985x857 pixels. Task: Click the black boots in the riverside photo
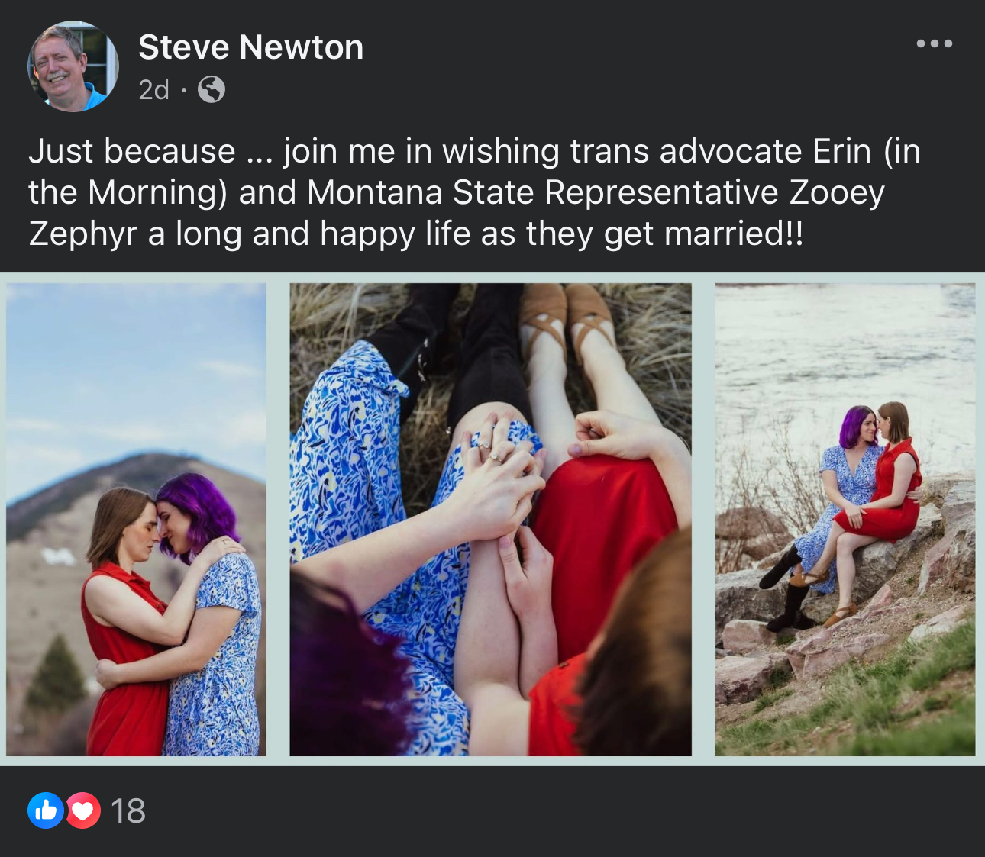[x=788, y=591]
